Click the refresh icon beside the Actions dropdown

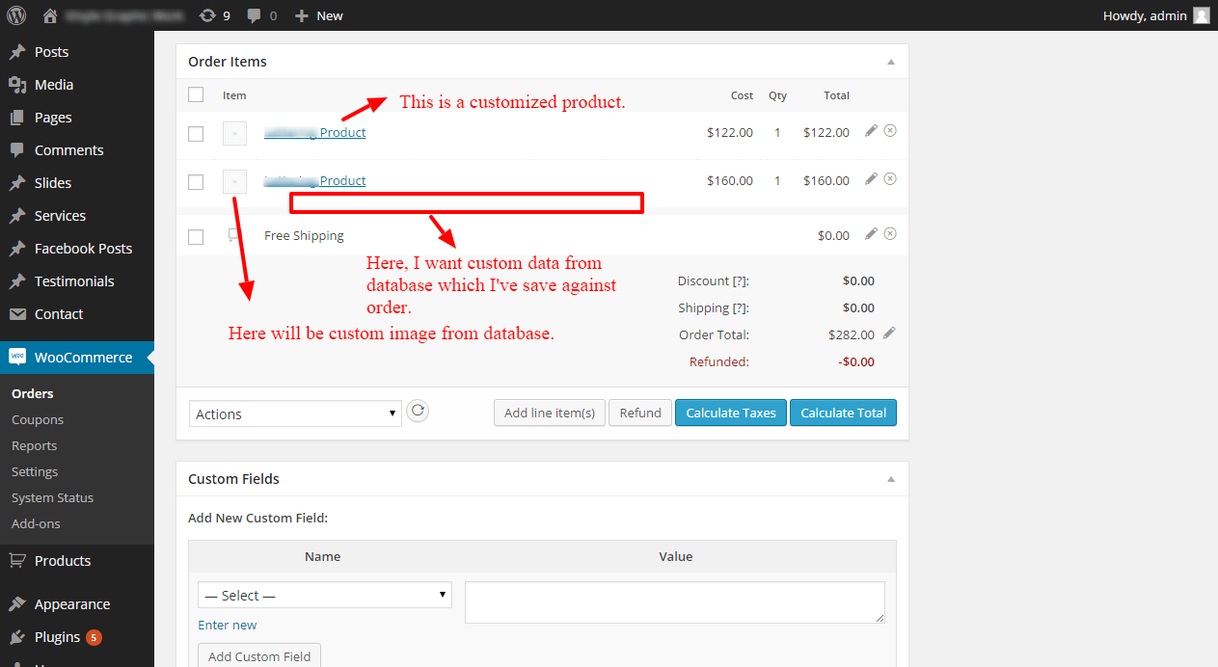418,411
